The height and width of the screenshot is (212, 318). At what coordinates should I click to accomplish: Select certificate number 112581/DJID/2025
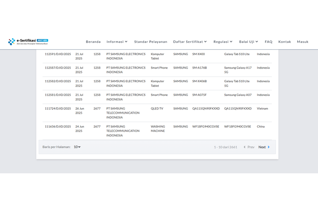point(58,95)
